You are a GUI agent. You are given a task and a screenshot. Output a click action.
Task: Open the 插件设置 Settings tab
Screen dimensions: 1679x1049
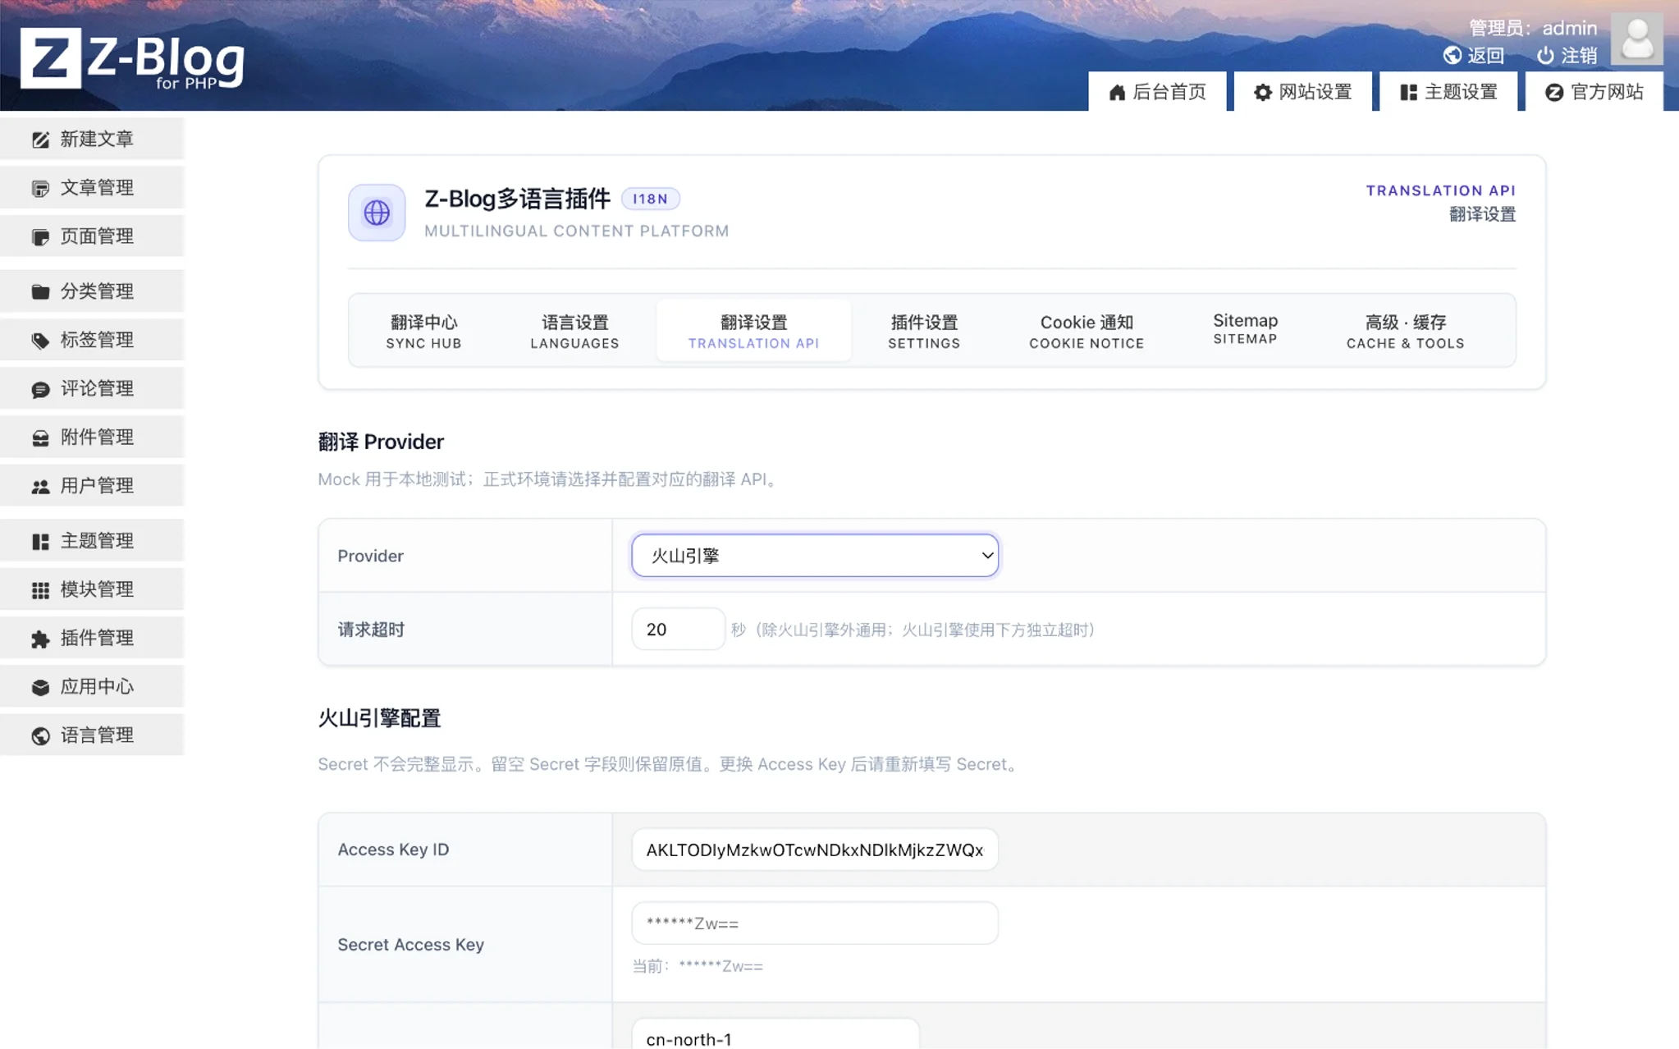[x=924, y=331]
